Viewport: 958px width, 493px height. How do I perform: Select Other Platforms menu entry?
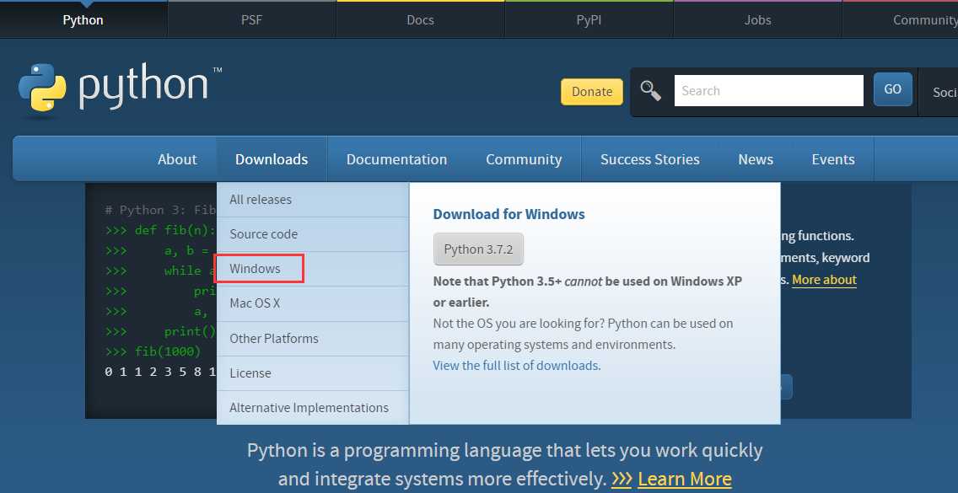point(313,339)
